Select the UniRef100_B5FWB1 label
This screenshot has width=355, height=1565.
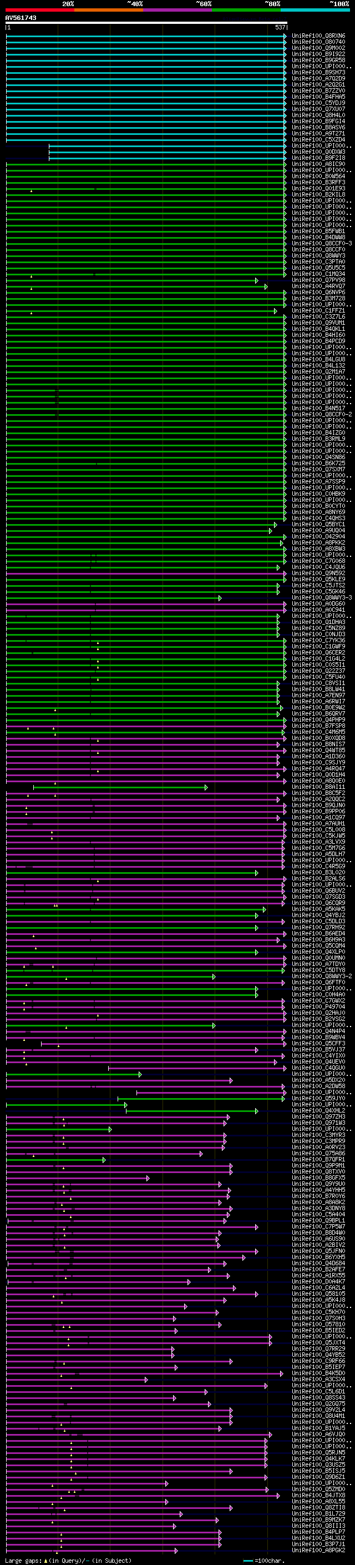[318, 232]
